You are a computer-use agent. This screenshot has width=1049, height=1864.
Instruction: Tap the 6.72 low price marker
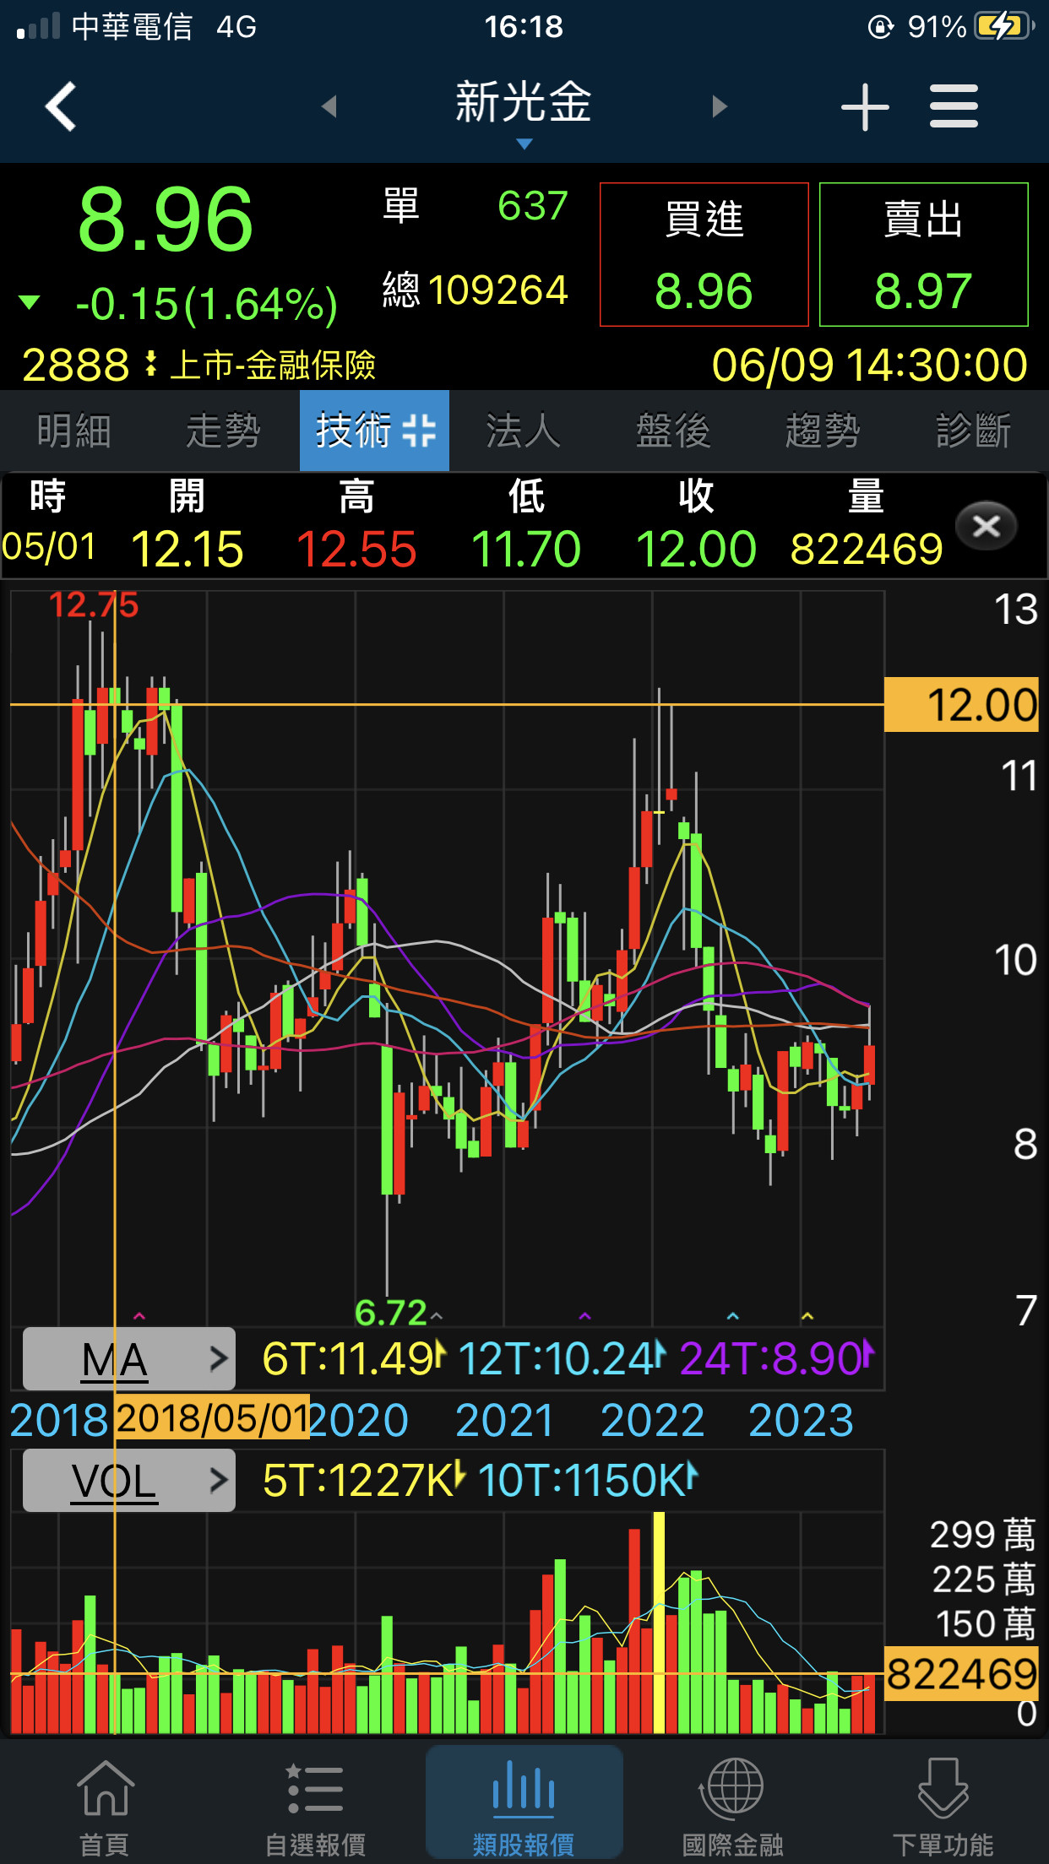[x=391, y=1313]
